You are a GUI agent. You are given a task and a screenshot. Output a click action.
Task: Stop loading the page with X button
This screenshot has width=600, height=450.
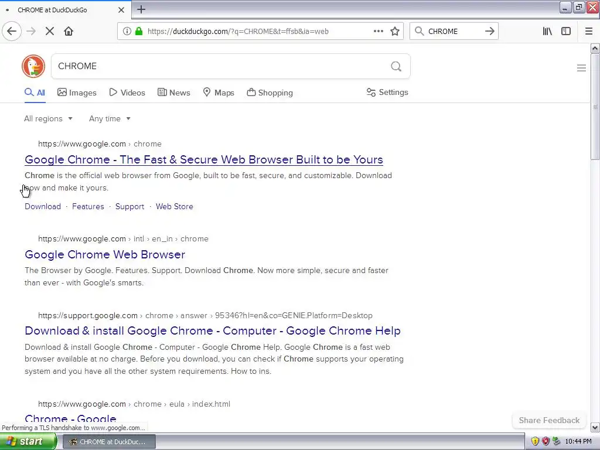coord(50,32)
